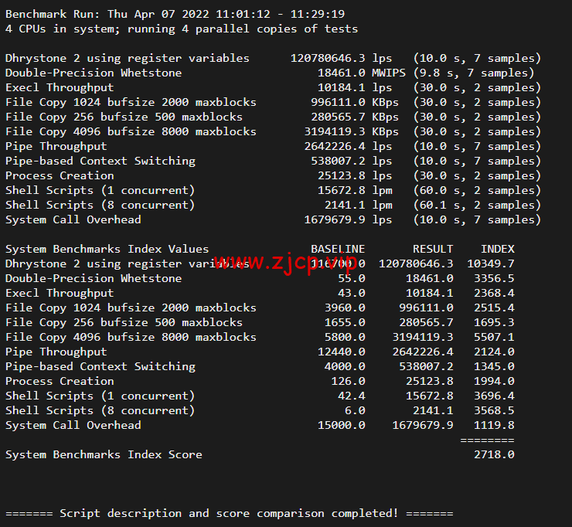This screenshot has width=572, height=527.
Task: Click baseline value '43.0' for Execl
Action: (x=351, y=293)
